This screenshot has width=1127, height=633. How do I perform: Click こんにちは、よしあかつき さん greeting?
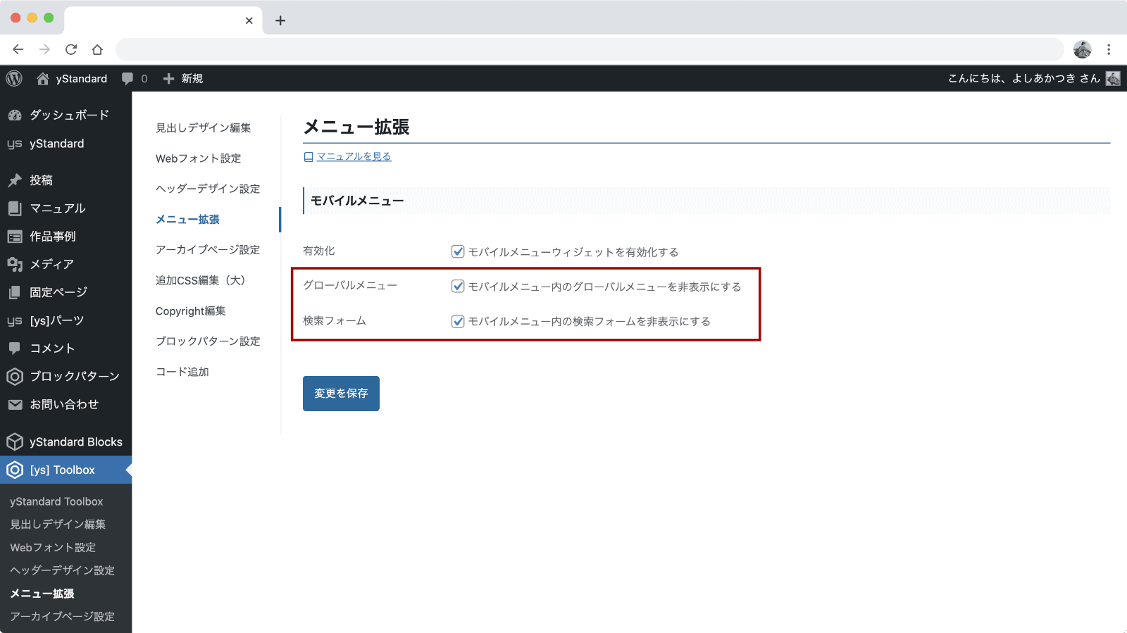pyautogui.click(x=1023, y=78)
